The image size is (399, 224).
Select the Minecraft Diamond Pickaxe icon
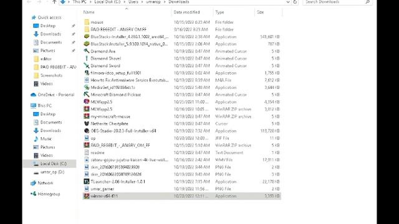coord(87,95)
